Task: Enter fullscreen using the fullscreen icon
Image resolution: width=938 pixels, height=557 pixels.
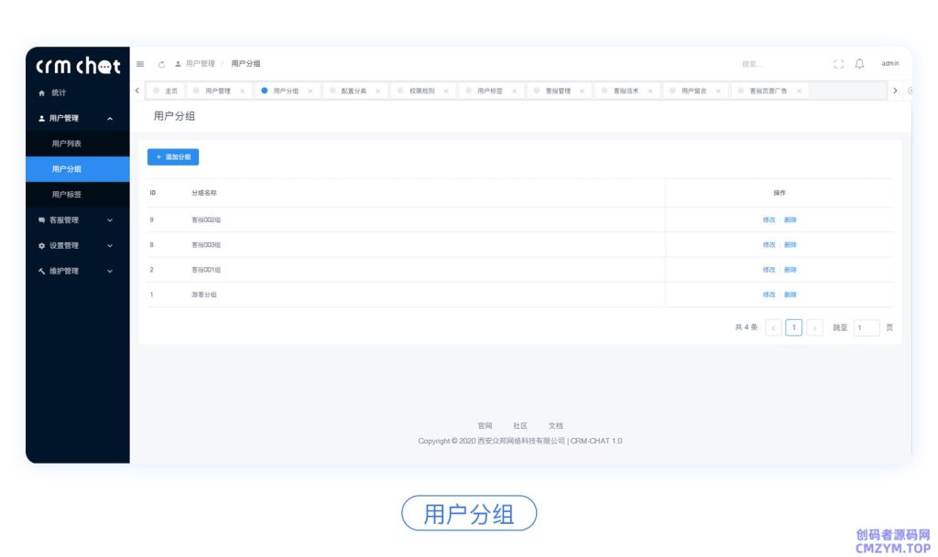Action: click(x=839, y=64)
